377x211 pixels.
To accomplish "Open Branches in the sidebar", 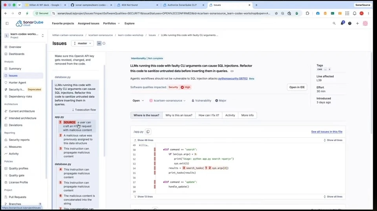I will tap(15, 204).
